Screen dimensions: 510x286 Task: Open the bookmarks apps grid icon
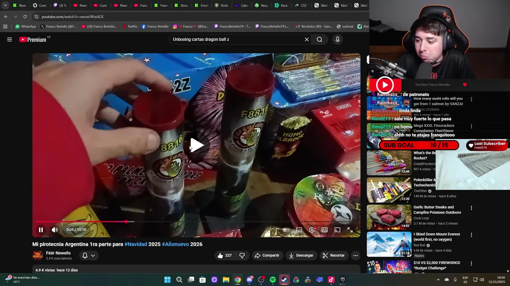point(5,27)
